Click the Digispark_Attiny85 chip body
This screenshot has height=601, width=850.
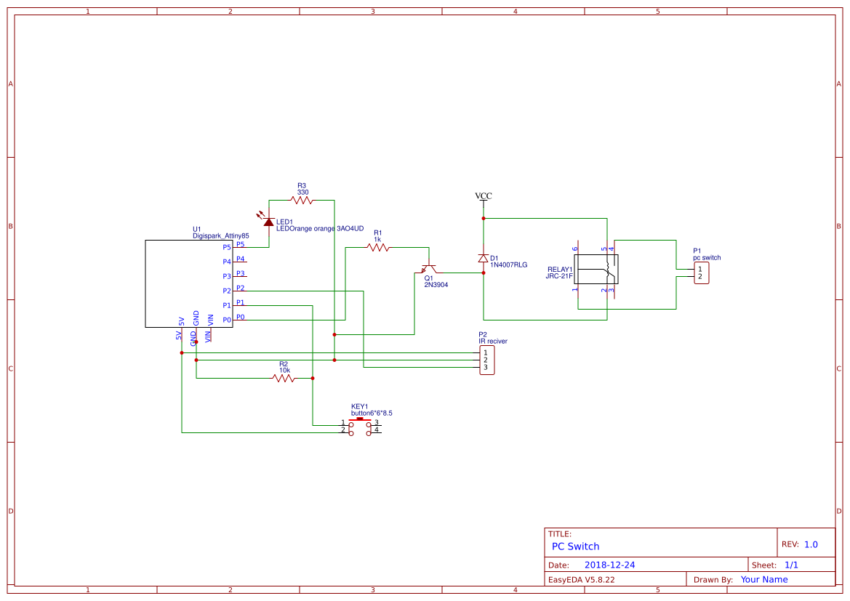click(189, 283)
